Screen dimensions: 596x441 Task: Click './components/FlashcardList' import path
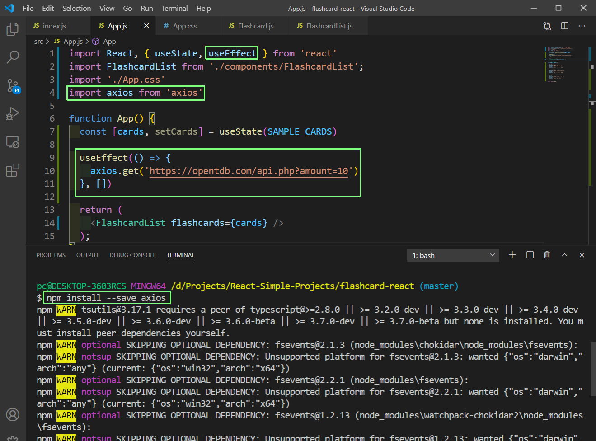[283, 66]
